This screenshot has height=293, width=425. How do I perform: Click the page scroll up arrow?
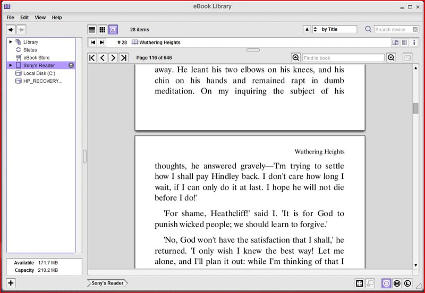[x=415, y=68]
